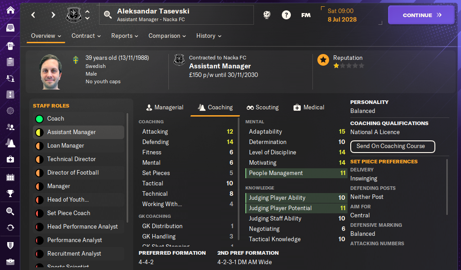Select the Loan Manager staff role
The width and height of the screenshot is (461, 270).
[65, 146]
